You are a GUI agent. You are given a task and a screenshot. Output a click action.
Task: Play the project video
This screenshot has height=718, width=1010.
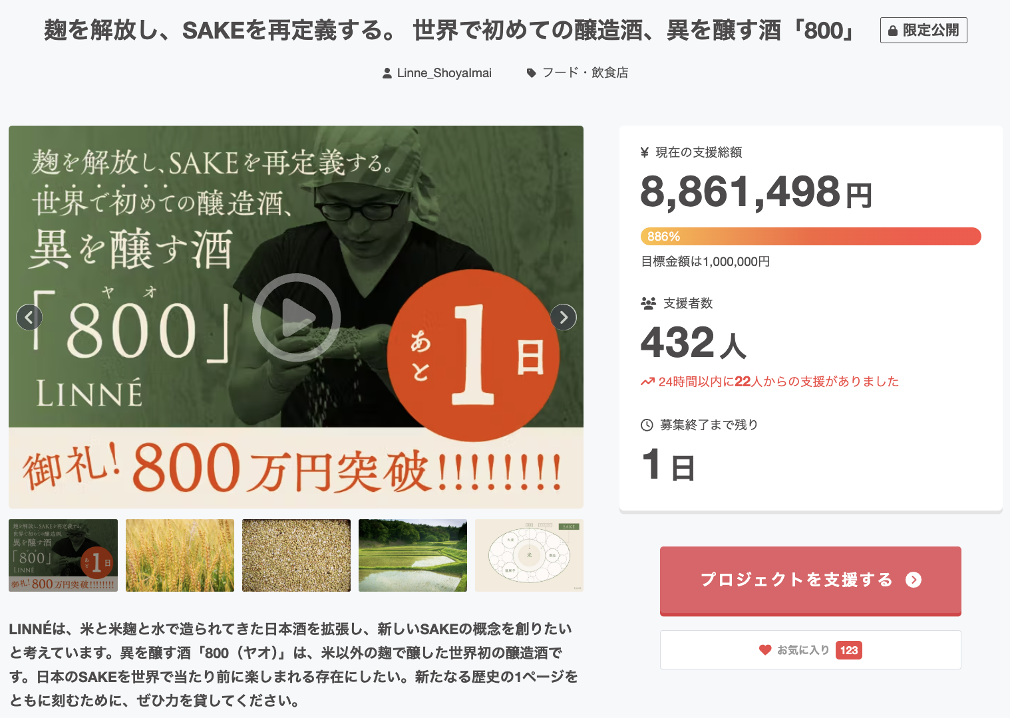pyautogui.click(x=296, y=317)
